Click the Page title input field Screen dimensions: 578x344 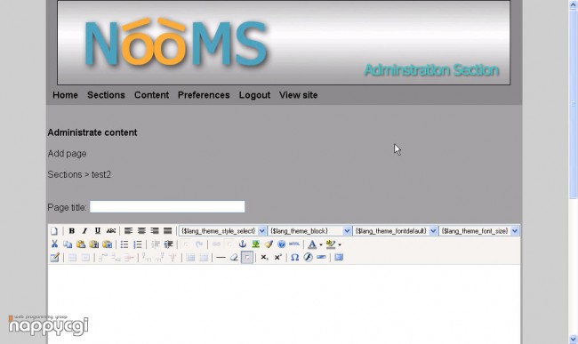(167, 206)
